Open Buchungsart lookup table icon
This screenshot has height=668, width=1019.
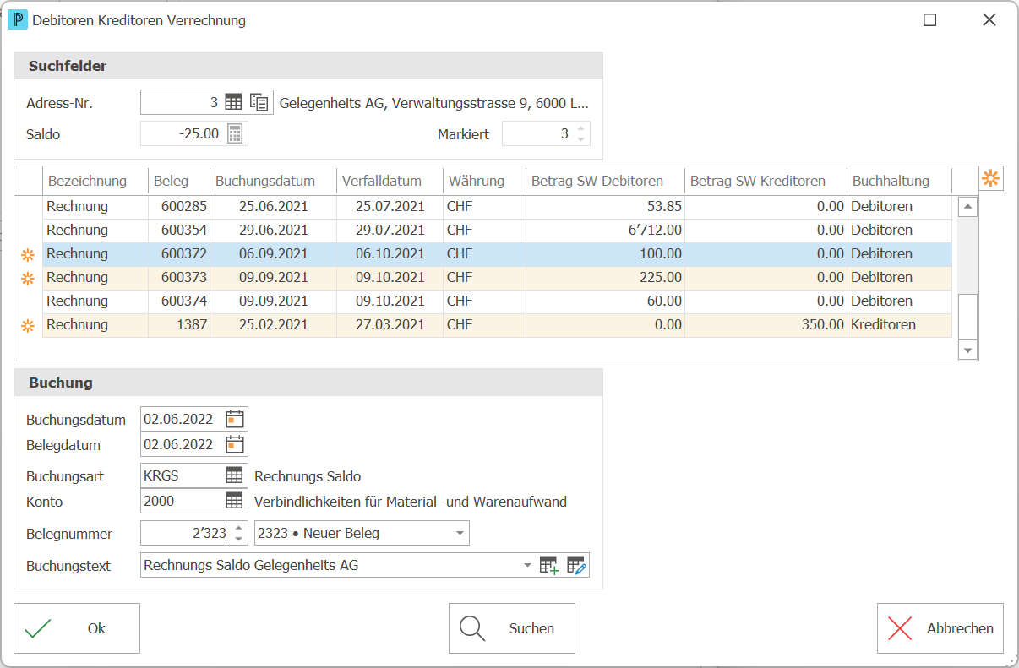235,475
